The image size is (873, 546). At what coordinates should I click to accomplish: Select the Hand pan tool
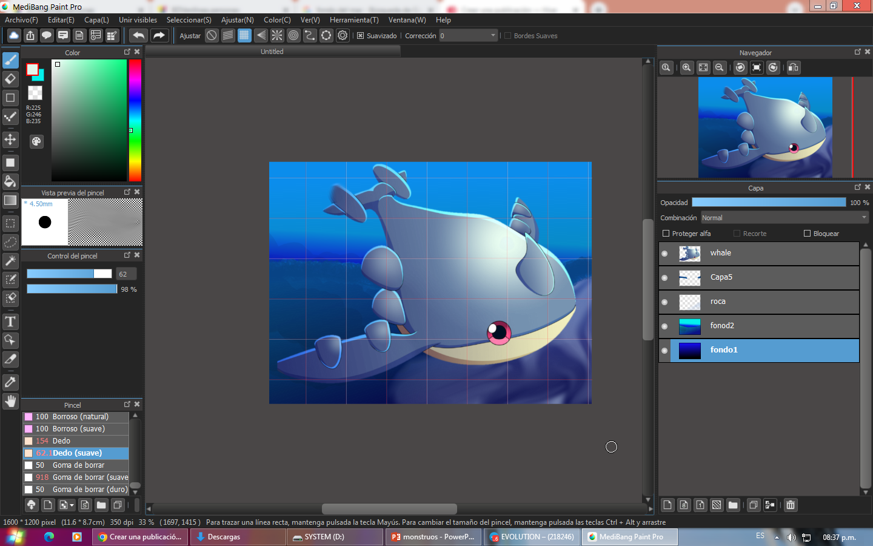(10, 401)
